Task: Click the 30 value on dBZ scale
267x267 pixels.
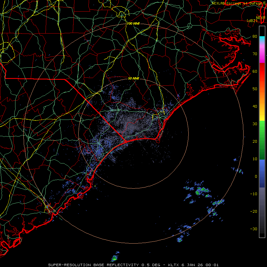Action: coord(255,124)
